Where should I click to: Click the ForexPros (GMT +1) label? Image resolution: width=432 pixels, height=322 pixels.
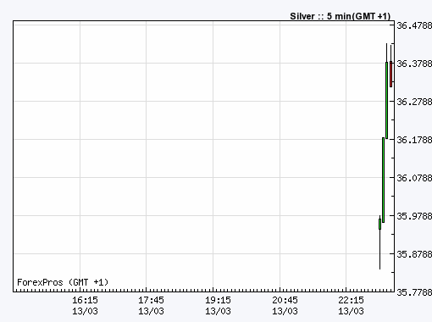coord(63,282)
